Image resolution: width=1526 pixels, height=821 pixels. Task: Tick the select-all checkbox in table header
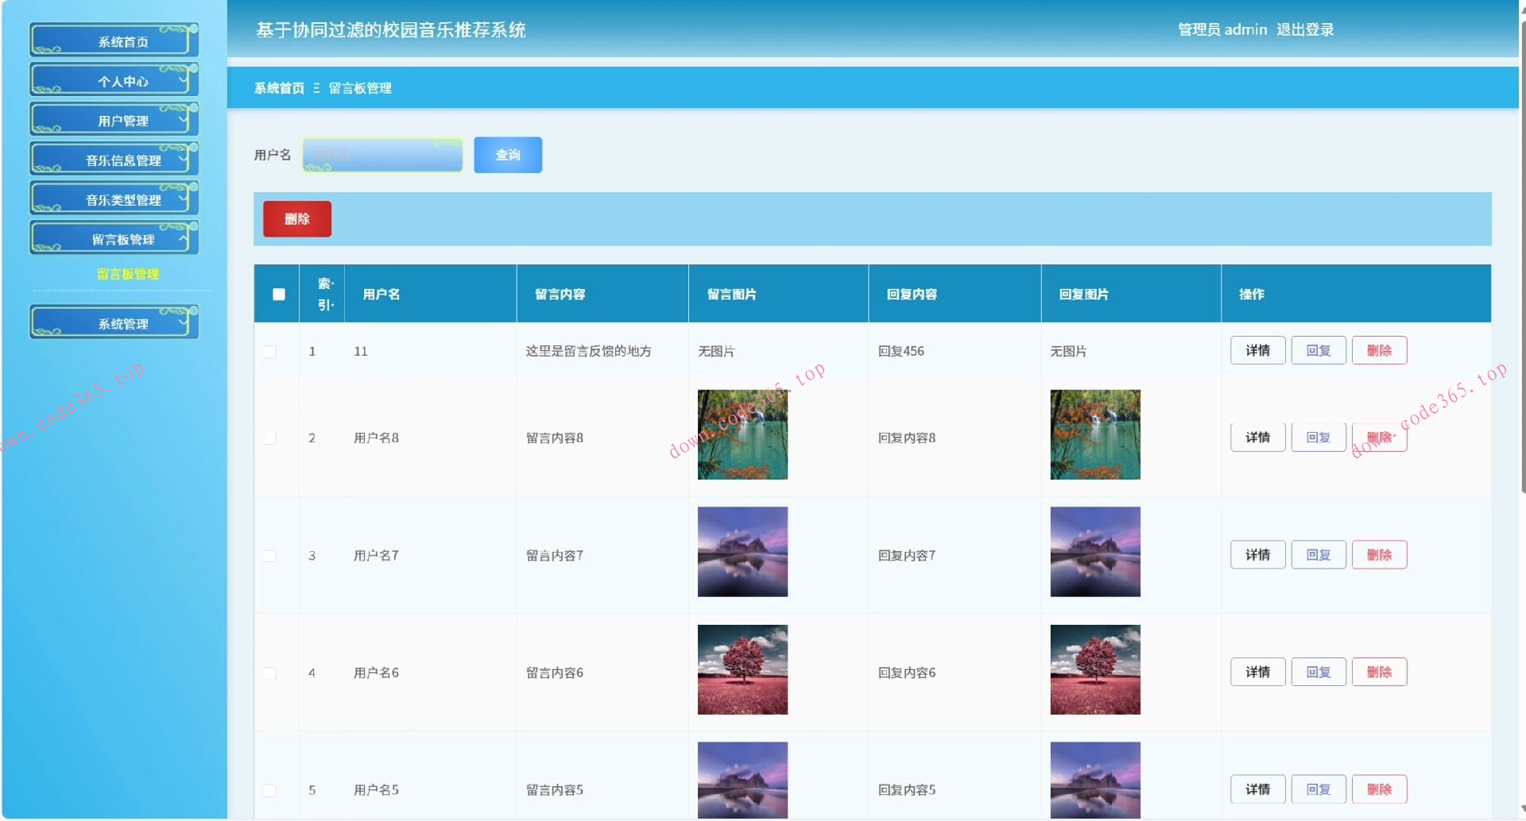[278, 295]
